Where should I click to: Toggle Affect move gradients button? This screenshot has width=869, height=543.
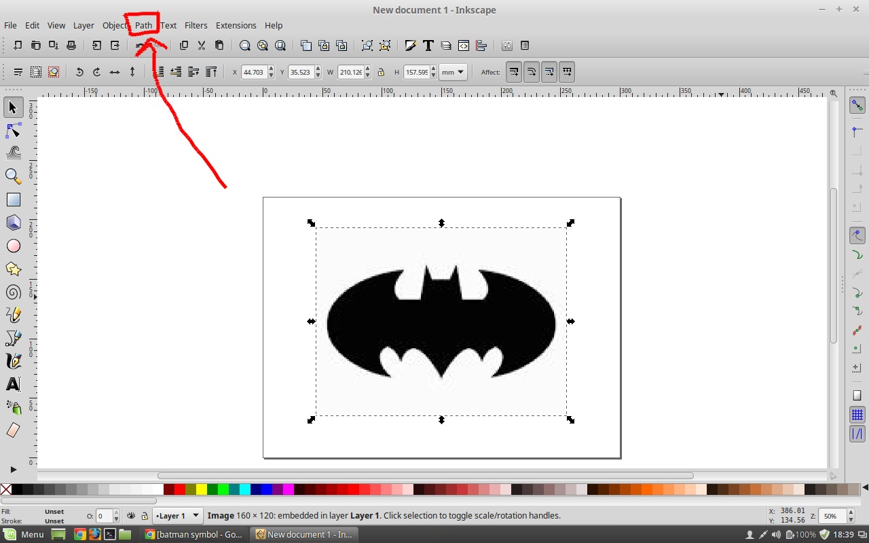point(549,72)
